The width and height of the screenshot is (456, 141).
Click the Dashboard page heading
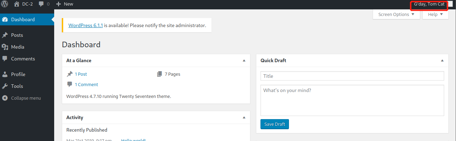[81, 44]
